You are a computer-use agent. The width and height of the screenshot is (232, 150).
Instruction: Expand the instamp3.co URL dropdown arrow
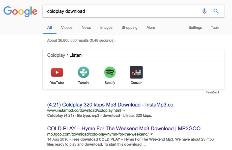[x=124, y=110]
